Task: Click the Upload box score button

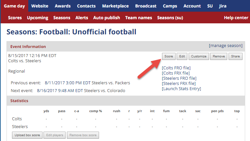Action: click(27, 135)
